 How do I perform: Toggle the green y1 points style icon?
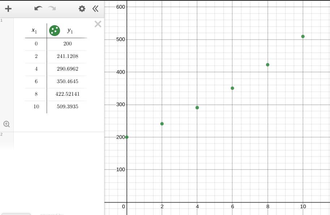[55, 31]
